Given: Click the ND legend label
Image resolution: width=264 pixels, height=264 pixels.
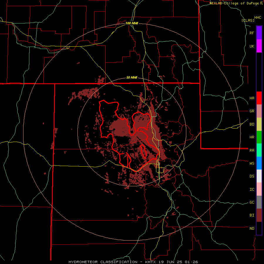Looking at the screenshot, I should point(252,229).
